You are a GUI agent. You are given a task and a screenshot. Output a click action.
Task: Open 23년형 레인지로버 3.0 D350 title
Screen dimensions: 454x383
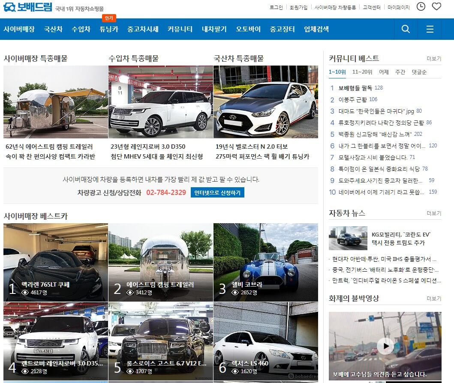(148, 147)
